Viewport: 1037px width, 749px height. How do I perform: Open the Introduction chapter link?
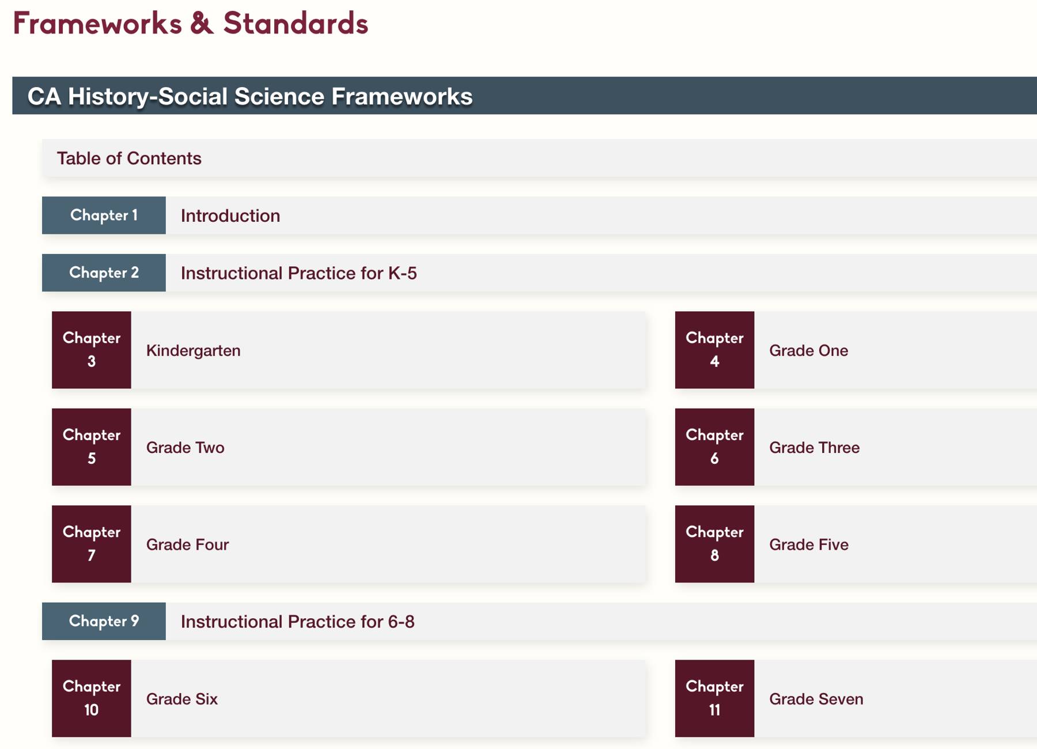pos(230,215)
